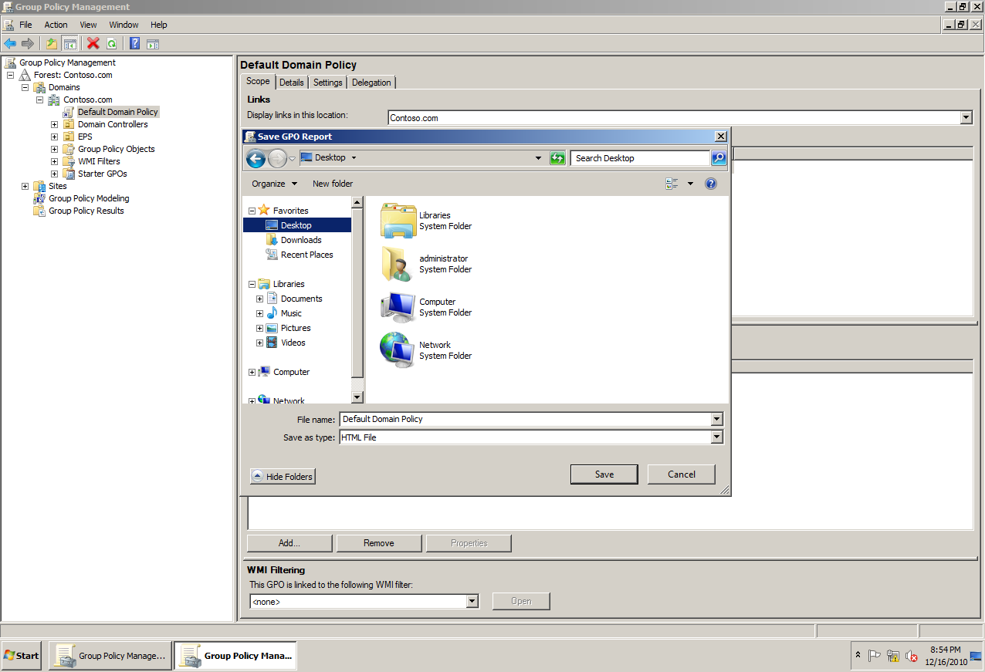Open the Action menu
The height and width of the screenshot is (672, 985).
[x=56, y=24]
